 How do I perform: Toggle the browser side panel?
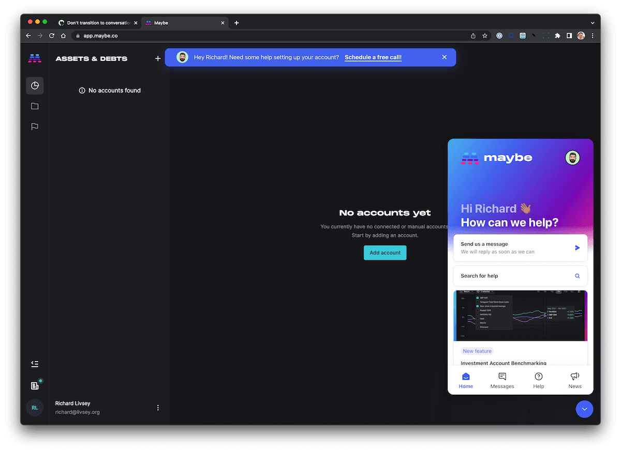(569, 36)
